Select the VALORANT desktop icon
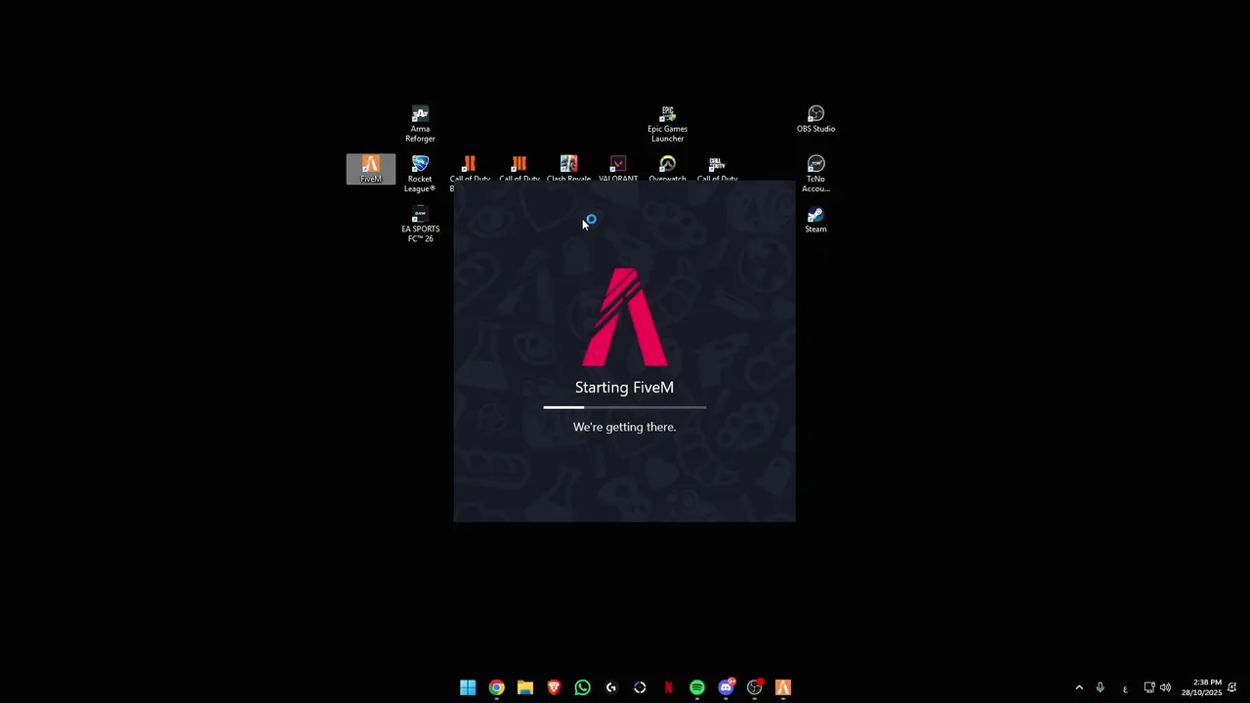The image size is (1250, 703). click(618, 168)
